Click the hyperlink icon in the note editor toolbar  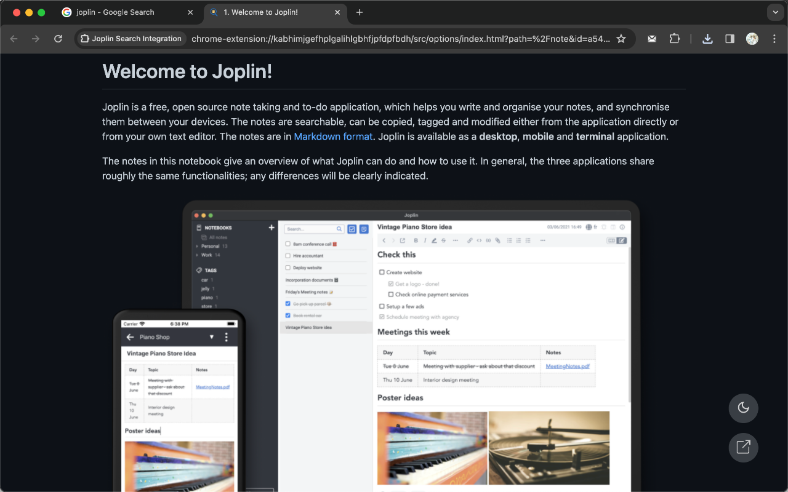click(470, 240)
